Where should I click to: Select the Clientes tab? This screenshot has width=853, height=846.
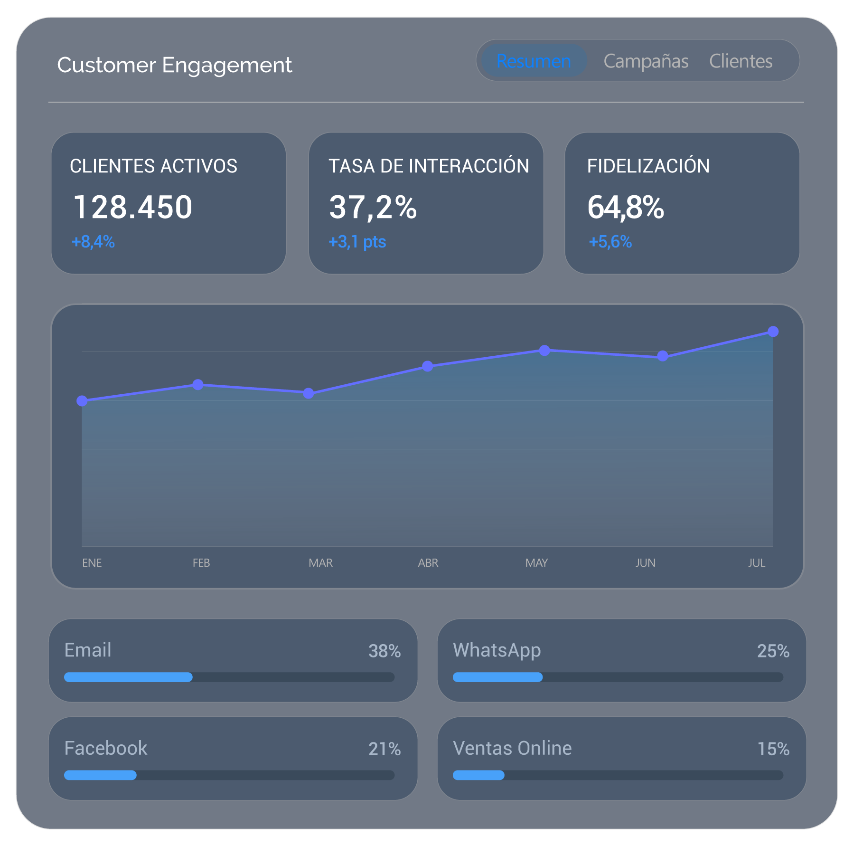click(x=741, y=61)
